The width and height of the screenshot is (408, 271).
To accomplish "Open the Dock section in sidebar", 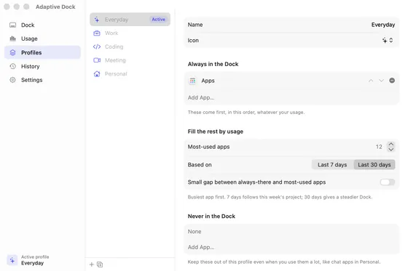I will (42, 25).
